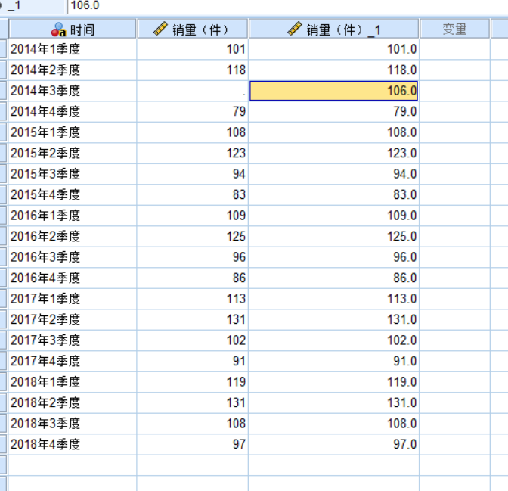The image size is (508, 491).
Task: Click the 109.0 cell in 销量（件）_1
Action: (x=333, y=216)
